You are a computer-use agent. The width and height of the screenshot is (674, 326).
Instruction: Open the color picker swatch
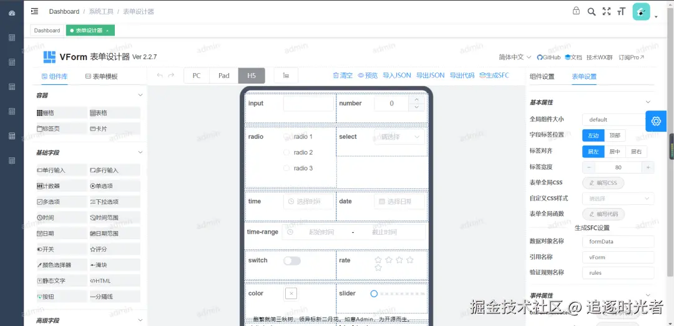coord(291,294)
